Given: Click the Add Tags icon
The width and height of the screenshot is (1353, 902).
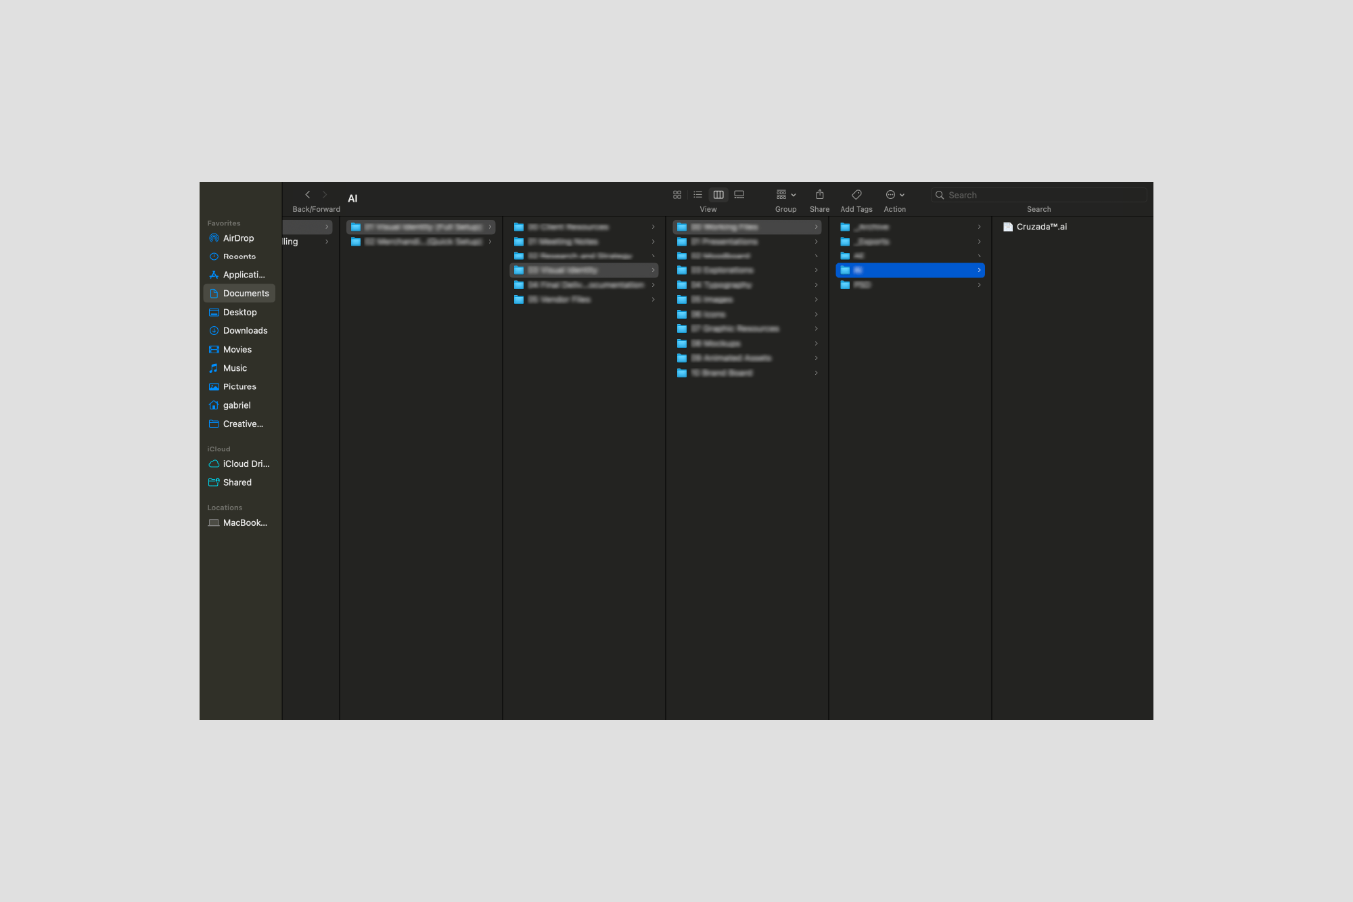Looking at the screenshot, I should (856, 194).
